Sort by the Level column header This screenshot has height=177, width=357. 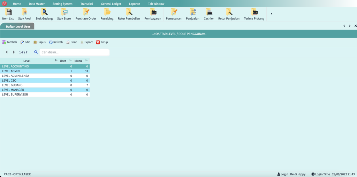[x=26, y=61]
